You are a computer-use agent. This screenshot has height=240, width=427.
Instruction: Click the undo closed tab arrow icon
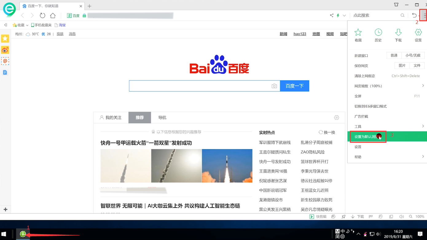[414, 15]
